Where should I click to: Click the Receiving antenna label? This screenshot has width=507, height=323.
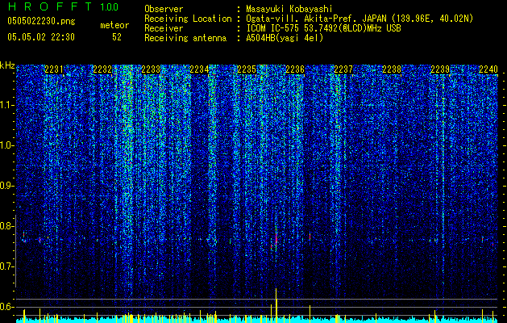pos(185,38)
